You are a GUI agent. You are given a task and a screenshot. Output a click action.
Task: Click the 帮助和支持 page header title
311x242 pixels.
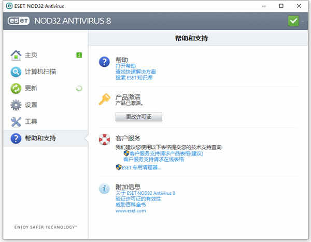[191, 38]
